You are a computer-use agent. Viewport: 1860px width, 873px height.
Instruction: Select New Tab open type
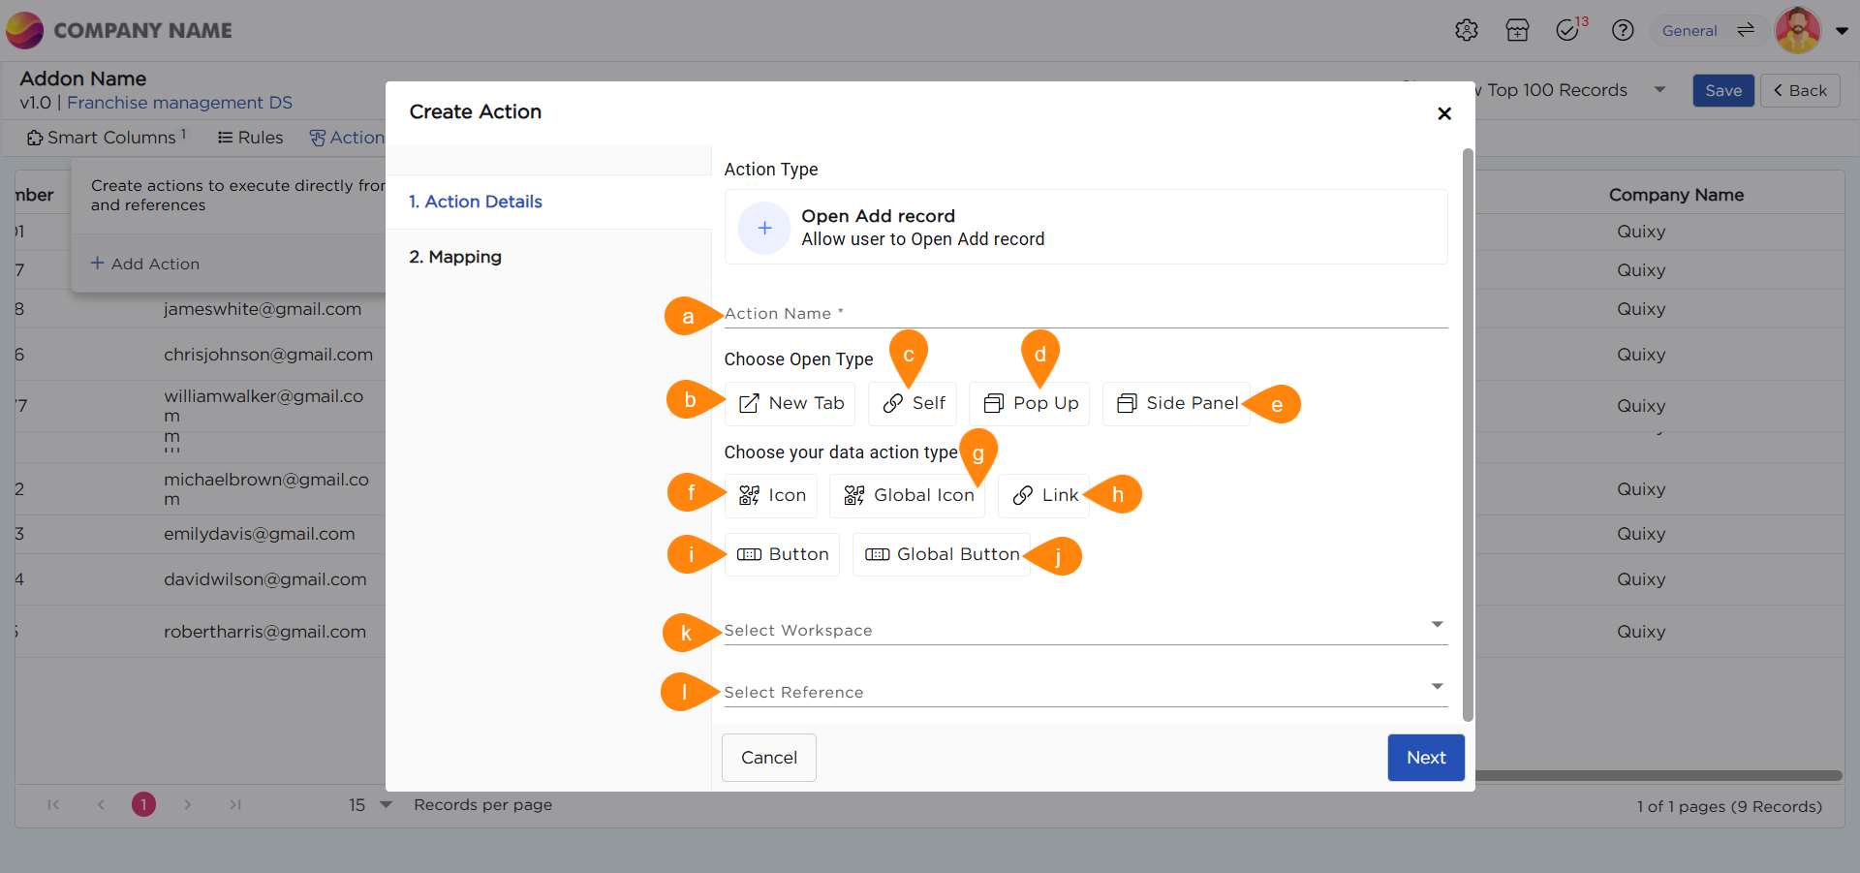click(790, 403)
